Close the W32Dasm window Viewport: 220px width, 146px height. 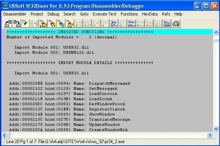[x=215, y=6]
